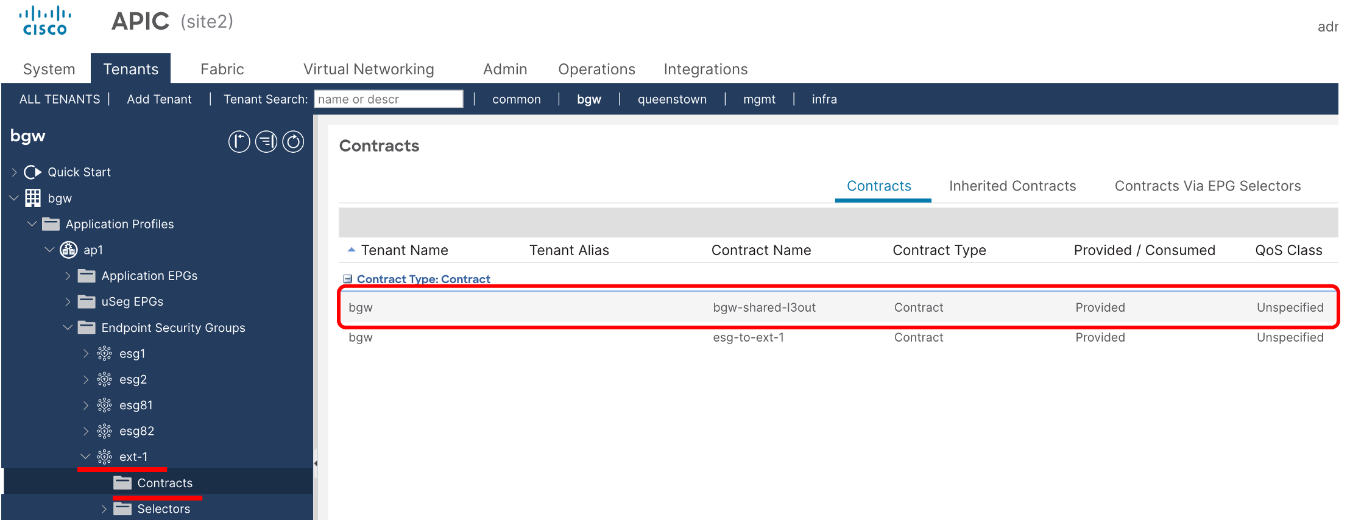Viewport: 1350px width, 520px height.
Task: Click the ap1 application profile icon
Action: click(x=68, y=250)
